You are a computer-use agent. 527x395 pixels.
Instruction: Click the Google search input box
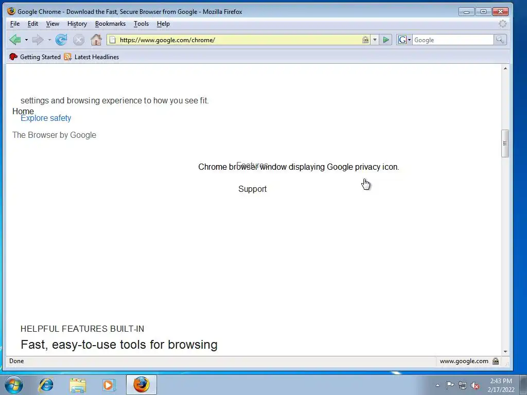coord(453,40)
